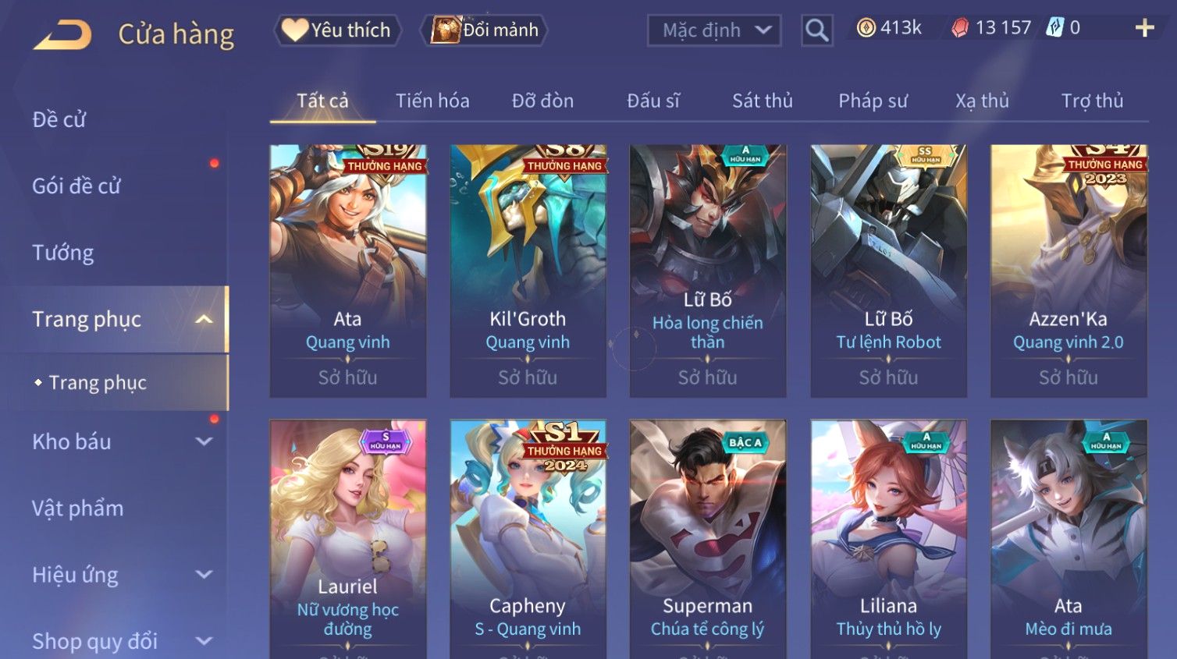Open Yêu thích favorites heart button
Image resolution: width=1177 pixels, height=659 pixels.
click(x=337, y=30)
